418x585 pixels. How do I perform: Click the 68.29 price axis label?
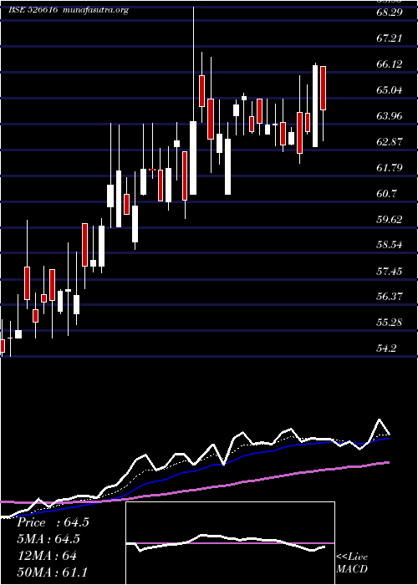pos(390,13)
